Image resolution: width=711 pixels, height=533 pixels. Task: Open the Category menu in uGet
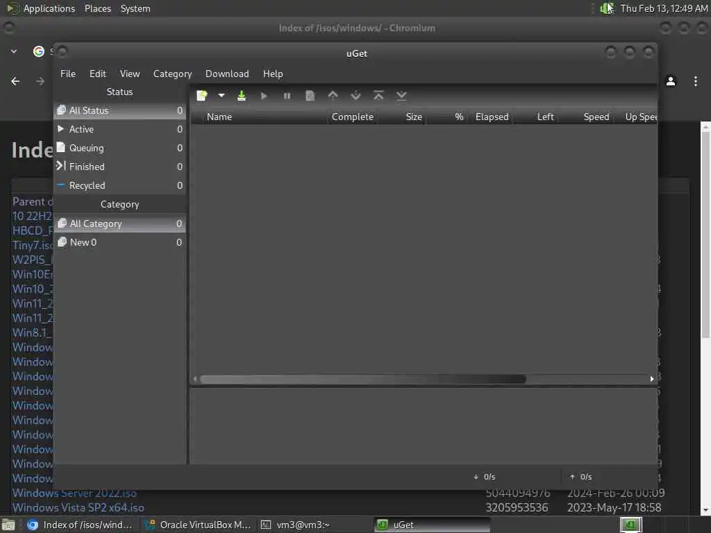click(x=172, y=74)
